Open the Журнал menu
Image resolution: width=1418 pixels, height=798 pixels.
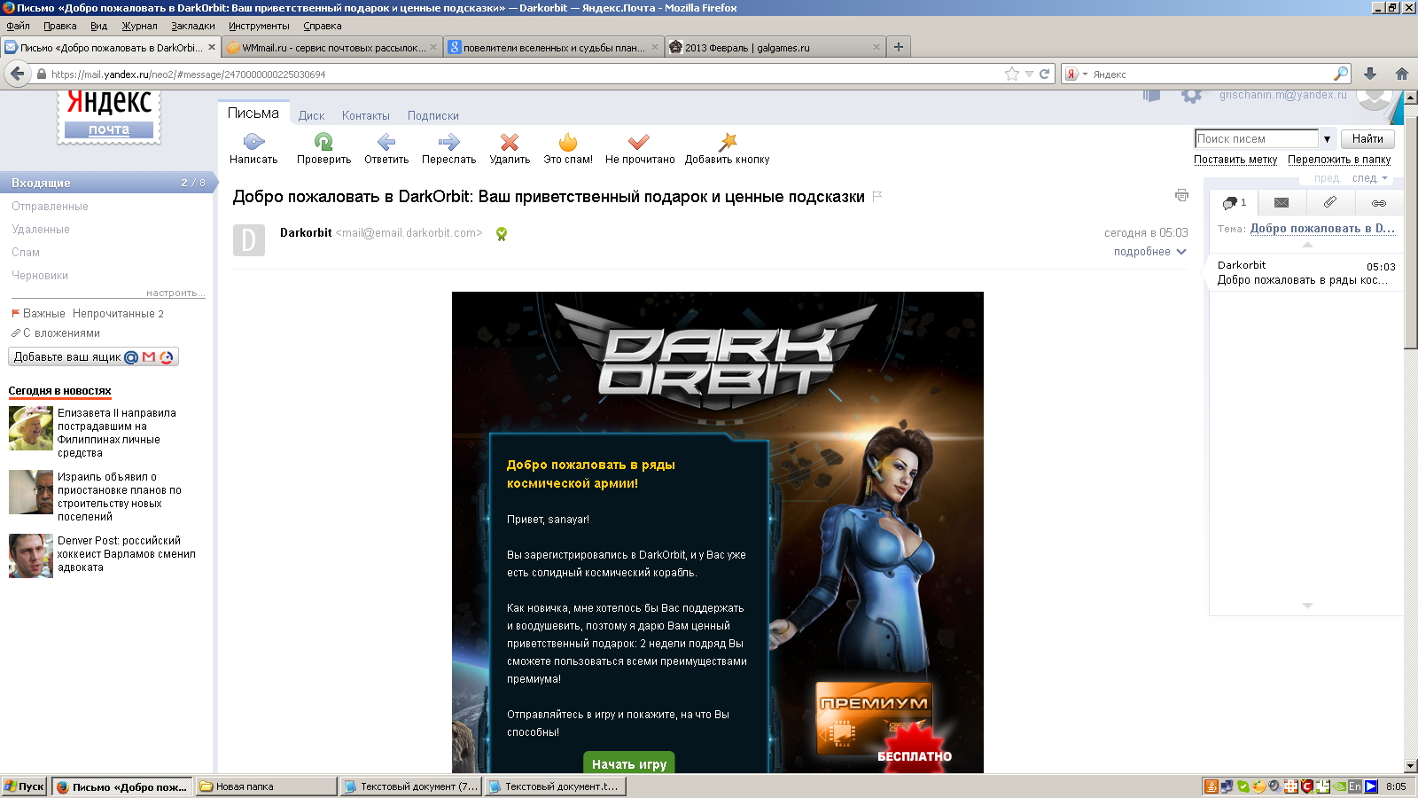[139, 26]
